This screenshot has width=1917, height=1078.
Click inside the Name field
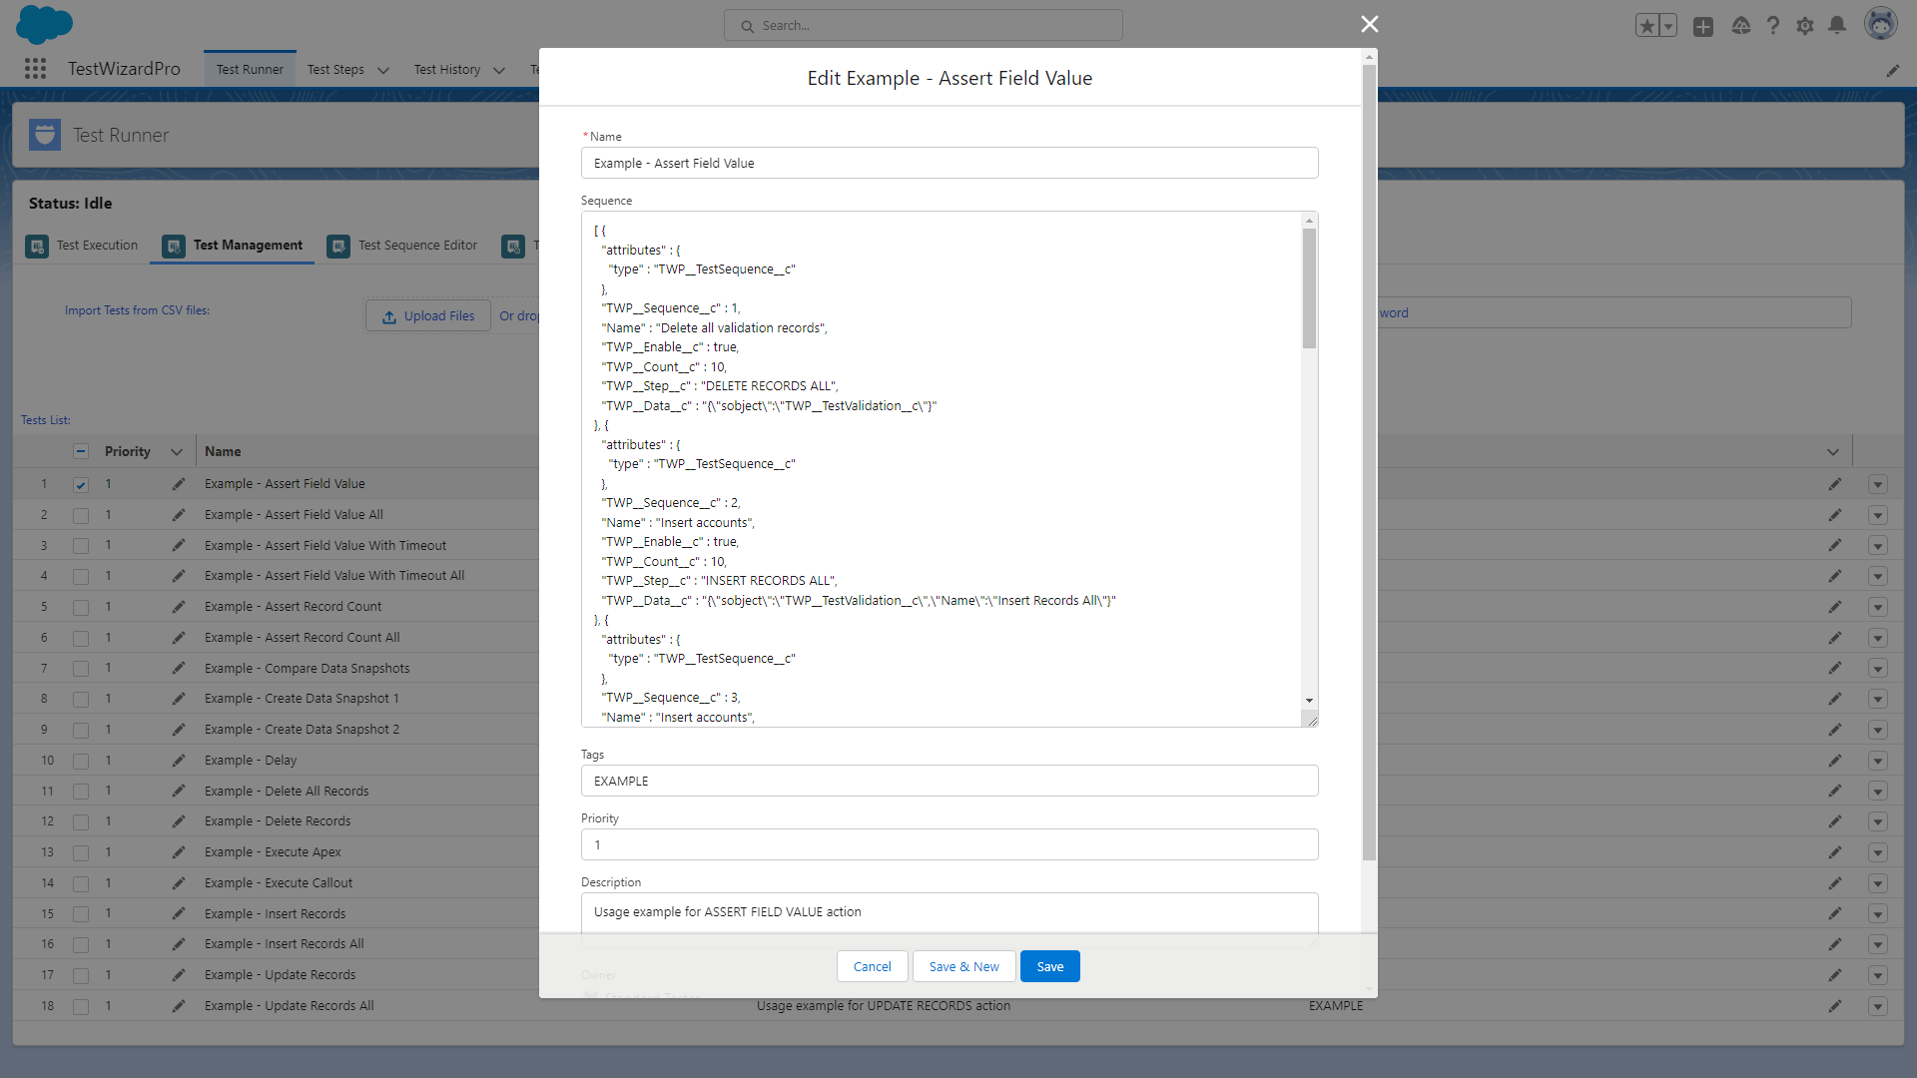click(x=949, y=163)
